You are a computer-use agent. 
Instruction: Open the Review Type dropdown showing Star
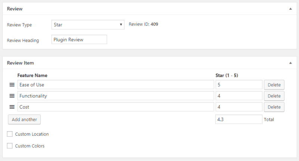point(88,25)
